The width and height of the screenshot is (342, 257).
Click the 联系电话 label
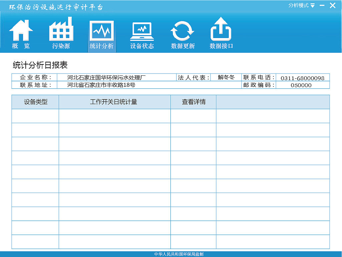pyautogui.click(x=259, y=77)
